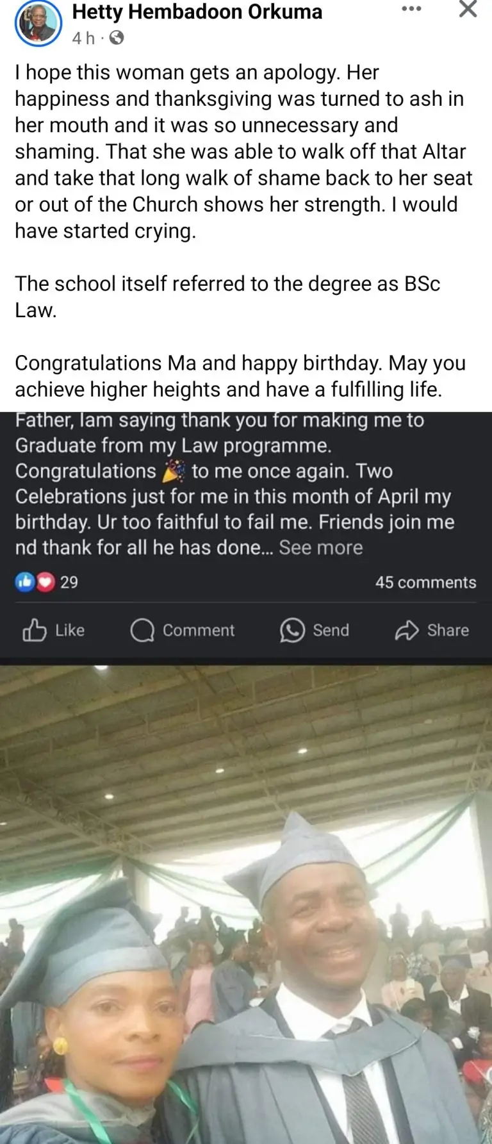Click the speech bubble Comment icon
This screenshot has height=1144, width=492.
click(142, 631)
